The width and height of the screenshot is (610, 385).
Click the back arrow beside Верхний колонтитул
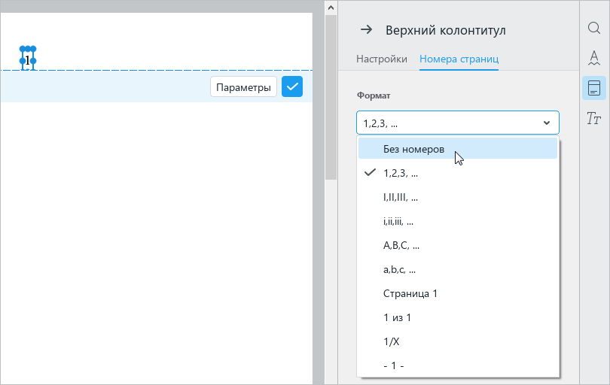click(366, 30)
